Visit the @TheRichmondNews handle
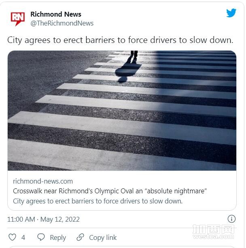246x248 pixels. pyautogui.click(x=62, y=23)
